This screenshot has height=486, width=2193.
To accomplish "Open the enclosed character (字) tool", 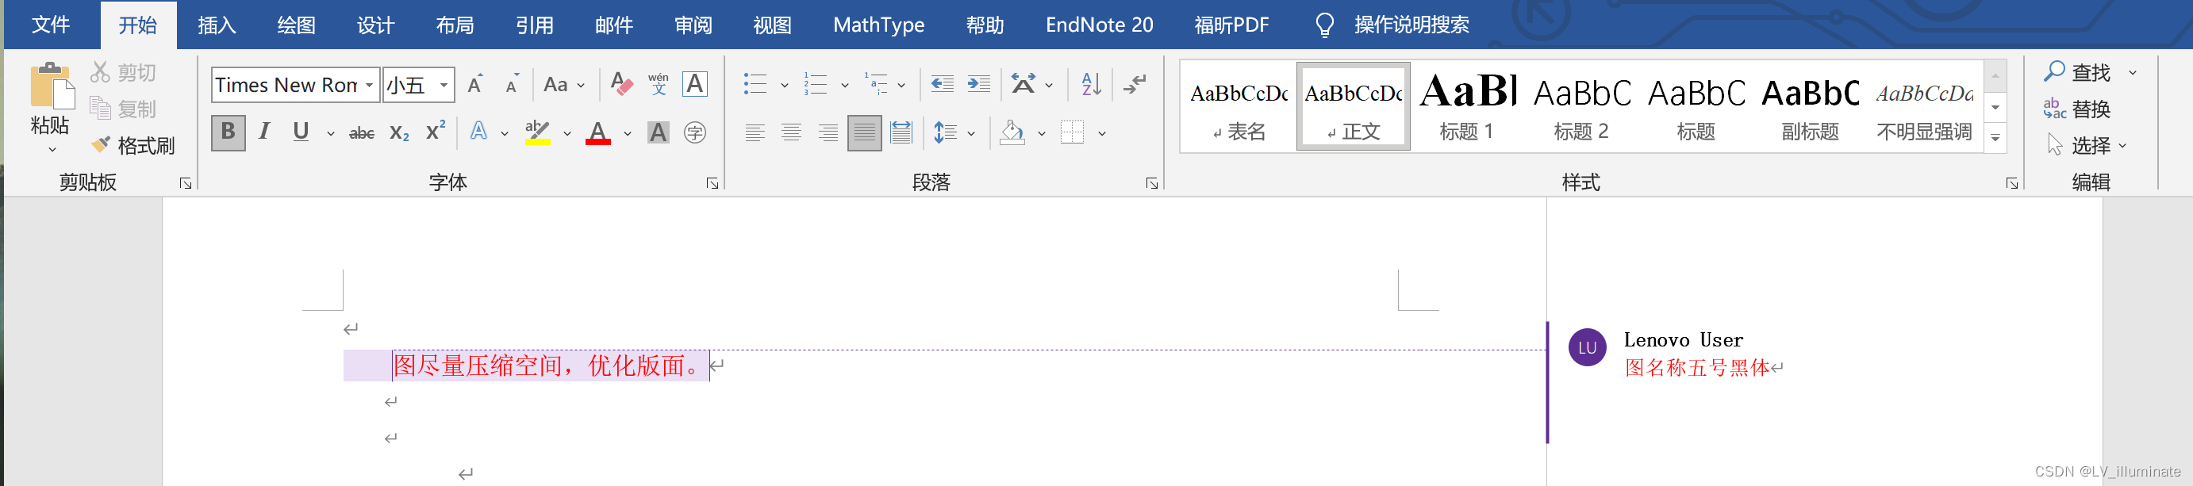I will click(x=695, y=132).
